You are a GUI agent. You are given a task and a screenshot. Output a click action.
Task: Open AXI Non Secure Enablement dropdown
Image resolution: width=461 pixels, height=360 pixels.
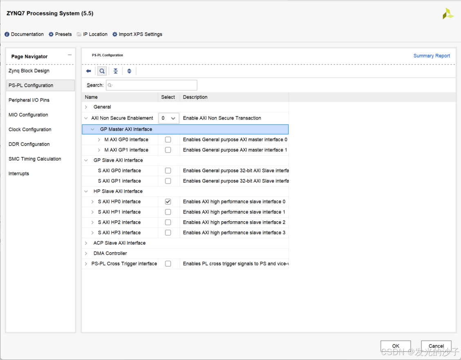click(169, 118)
